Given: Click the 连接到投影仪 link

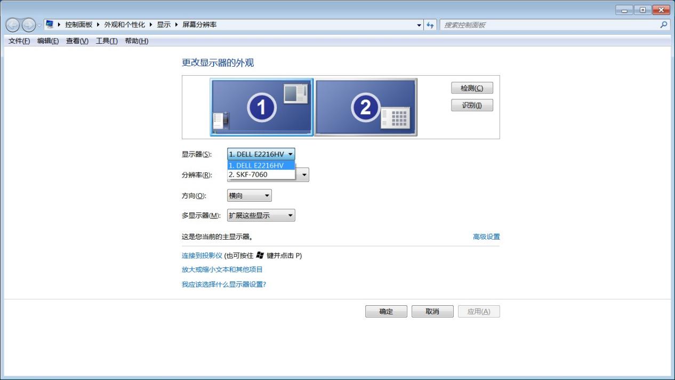Looking at the screenshot, I should tap(202, 256).
